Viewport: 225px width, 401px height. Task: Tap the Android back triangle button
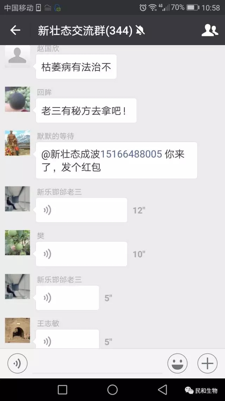[x=162, y=390]
